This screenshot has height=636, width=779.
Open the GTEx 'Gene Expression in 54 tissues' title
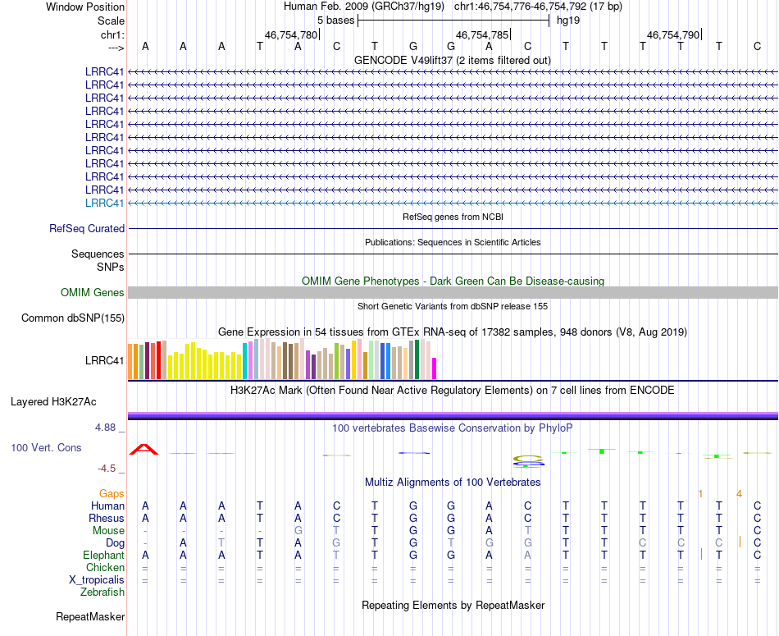[453, 332]
